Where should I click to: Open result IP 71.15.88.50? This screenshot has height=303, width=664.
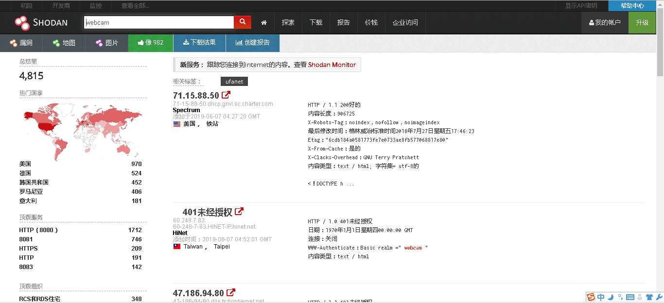coord(196,96)
